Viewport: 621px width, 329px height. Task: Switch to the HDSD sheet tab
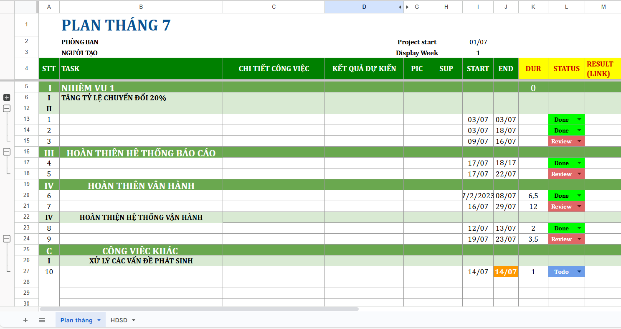click(119, 320)
